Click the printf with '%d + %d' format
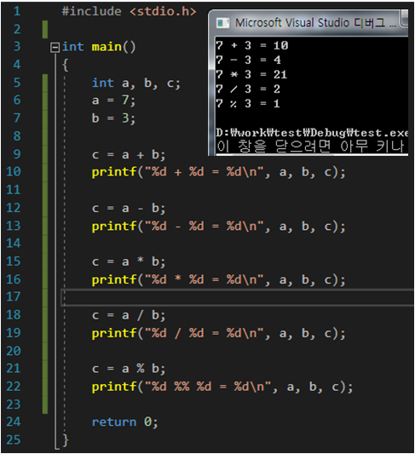 tap(218, 172)
